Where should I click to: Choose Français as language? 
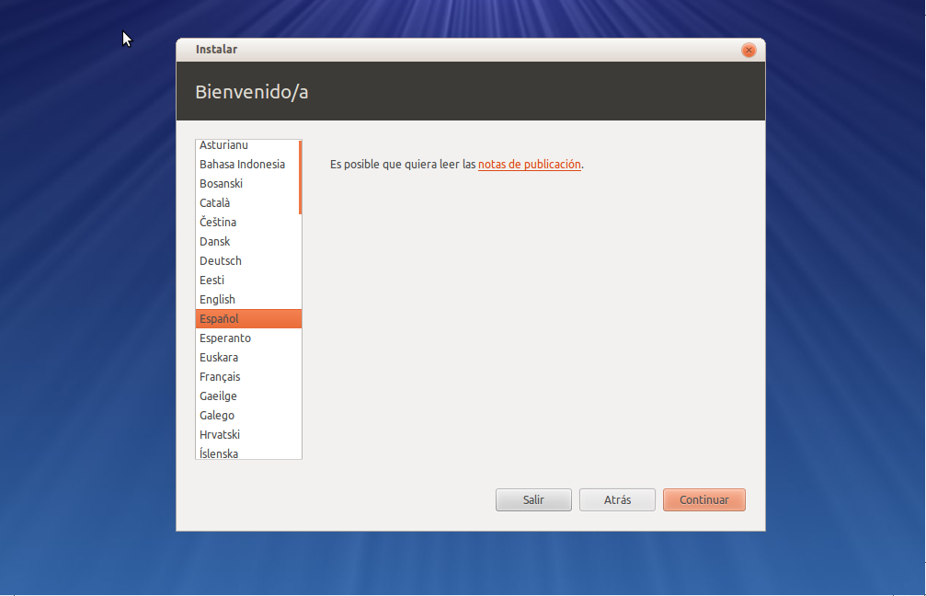click(220, 377)
